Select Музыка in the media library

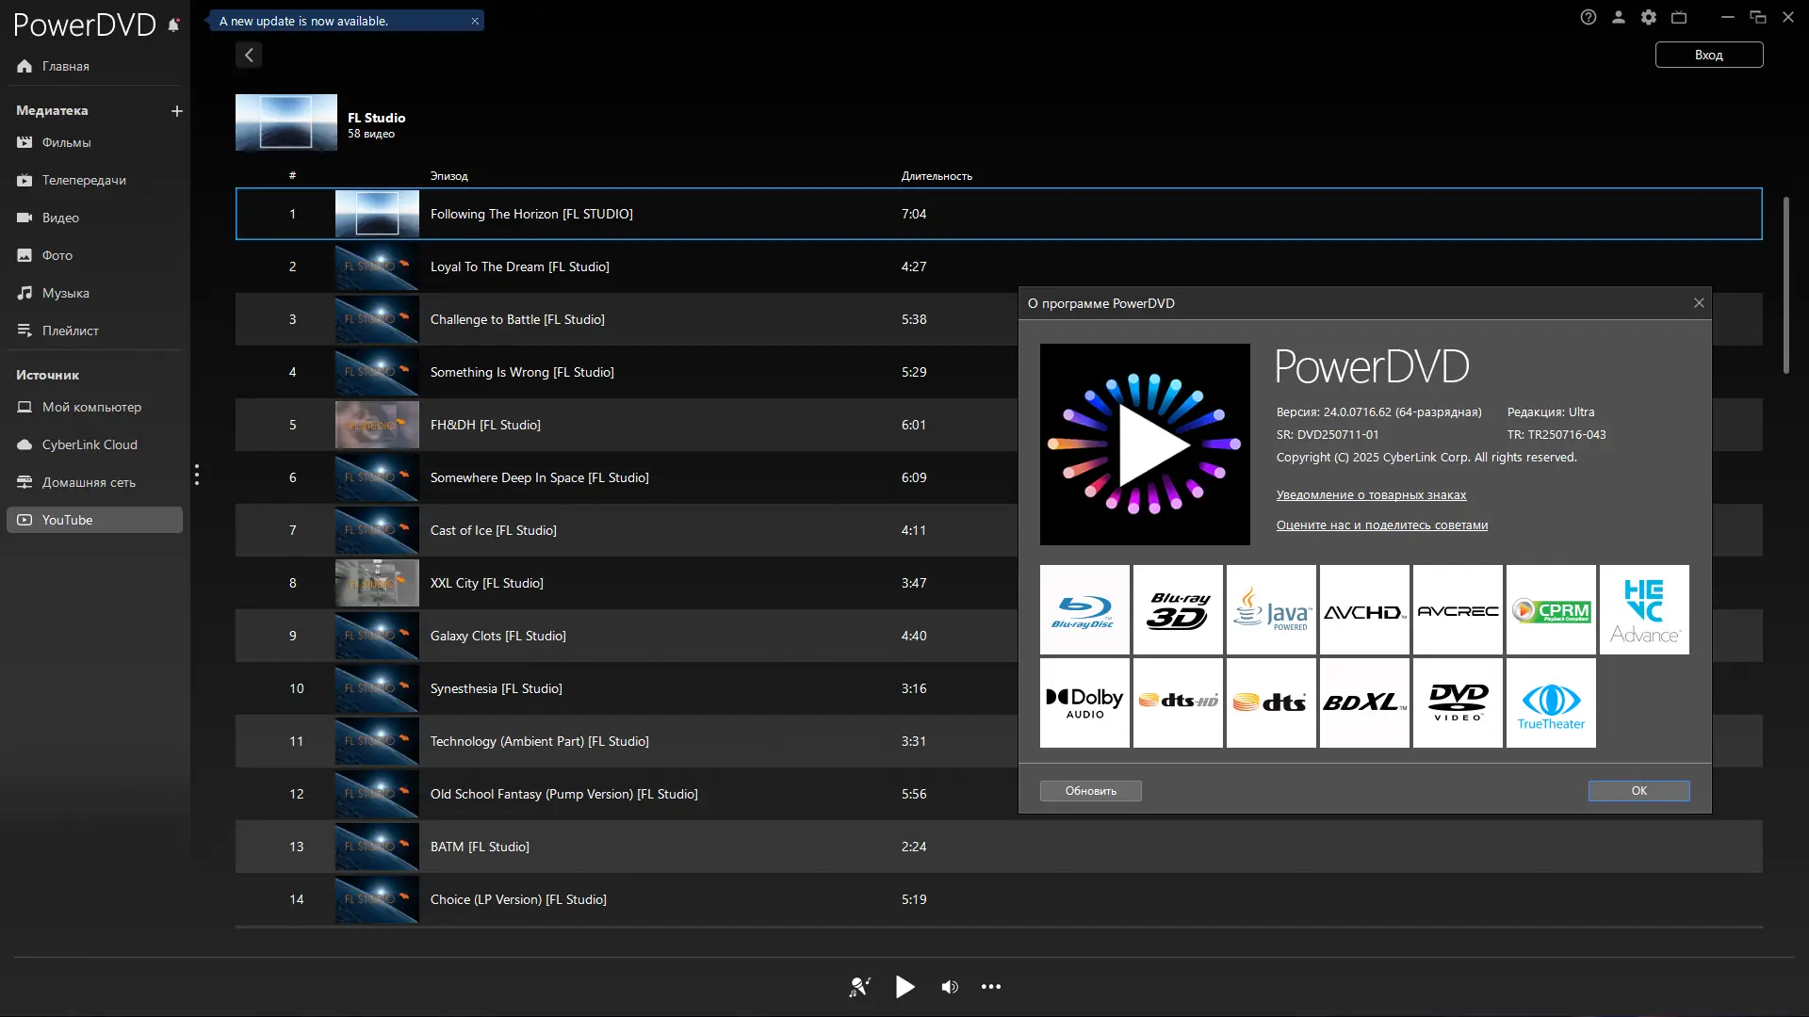pyautogui.click(x=65, y=293)
